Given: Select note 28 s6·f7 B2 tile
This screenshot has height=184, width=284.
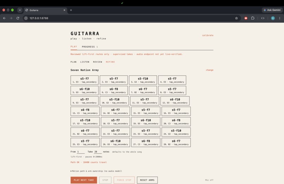Looking at the screenshot, I should (x=176, y=142).
